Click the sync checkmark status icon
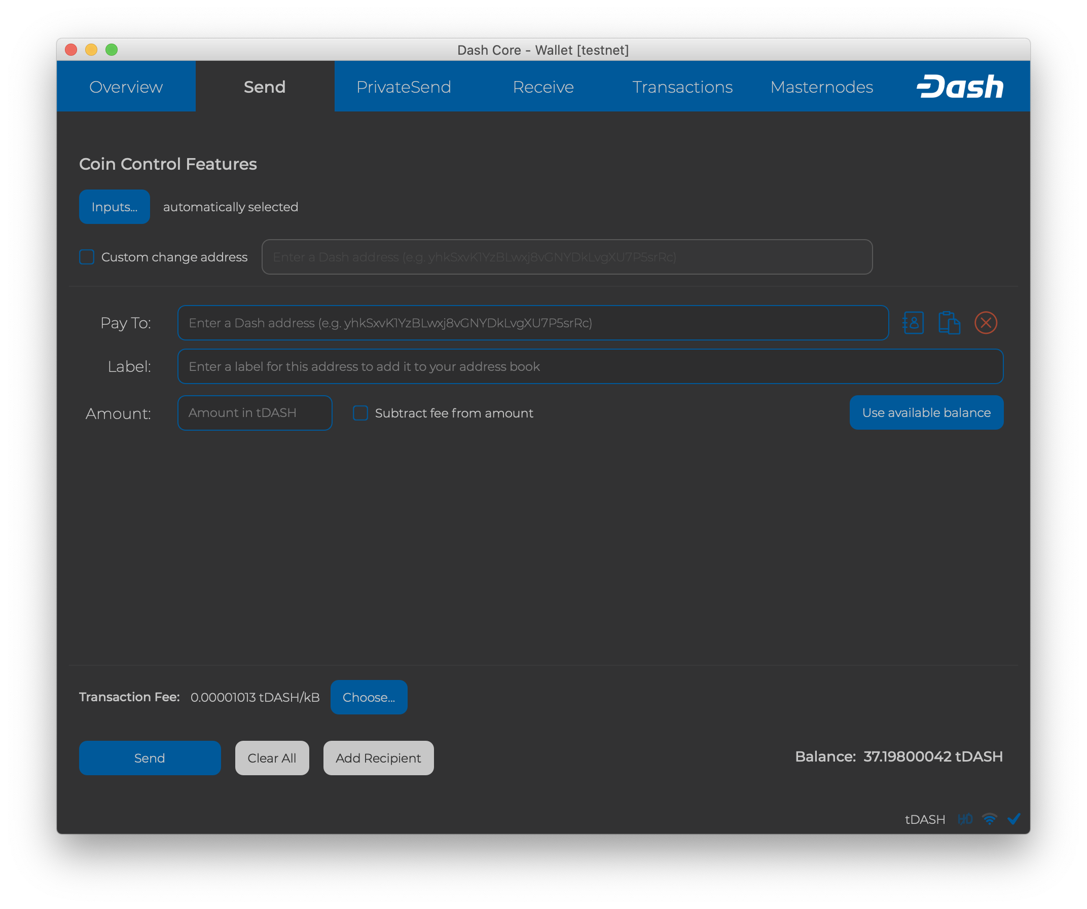The width and height of the screenshot is (1087, 909). click(x=1014, y=818)
